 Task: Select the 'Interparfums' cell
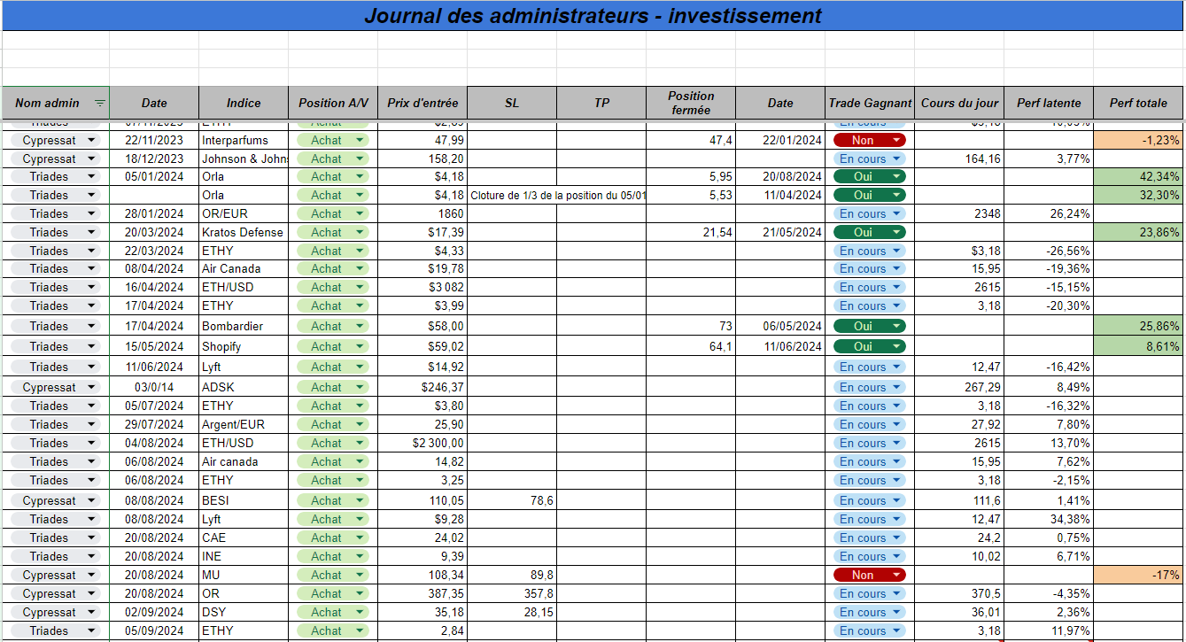point(244,140)
